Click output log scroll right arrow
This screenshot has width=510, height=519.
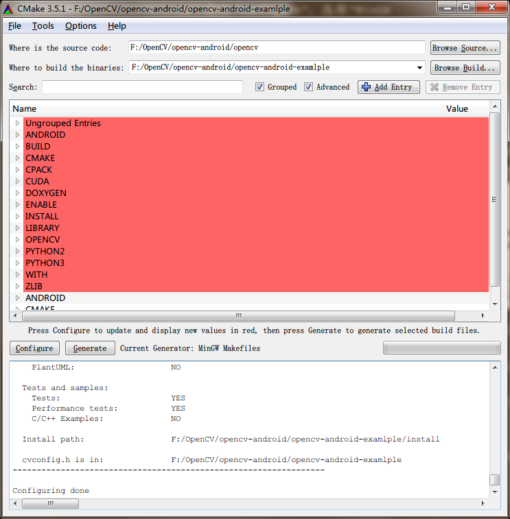[483, 503]
